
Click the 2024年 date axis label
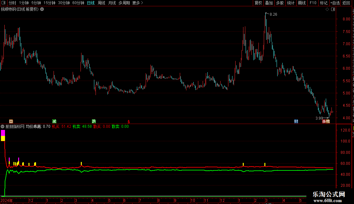7,200
